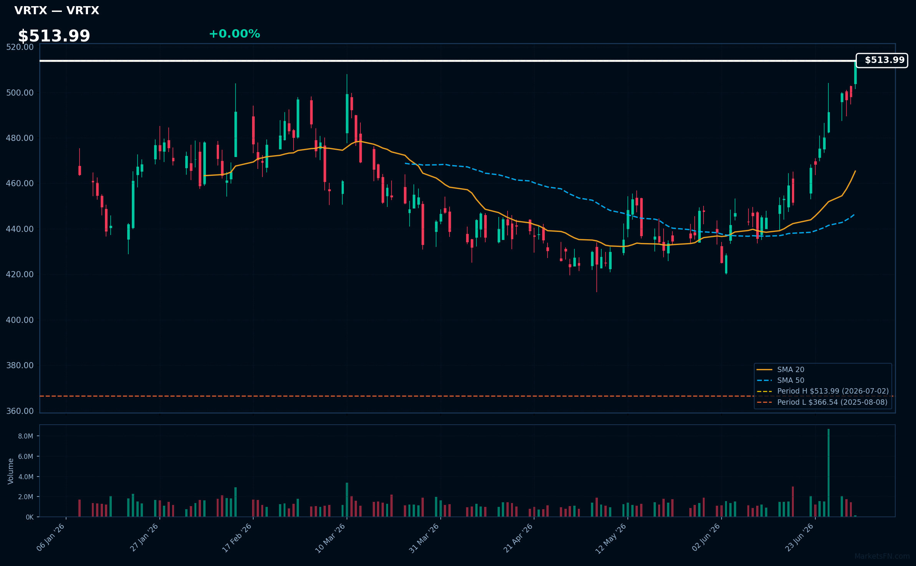Click the Volume axis title
This screenshot has height=566, width=916.
pyautogui.click(x=11, y=471)
